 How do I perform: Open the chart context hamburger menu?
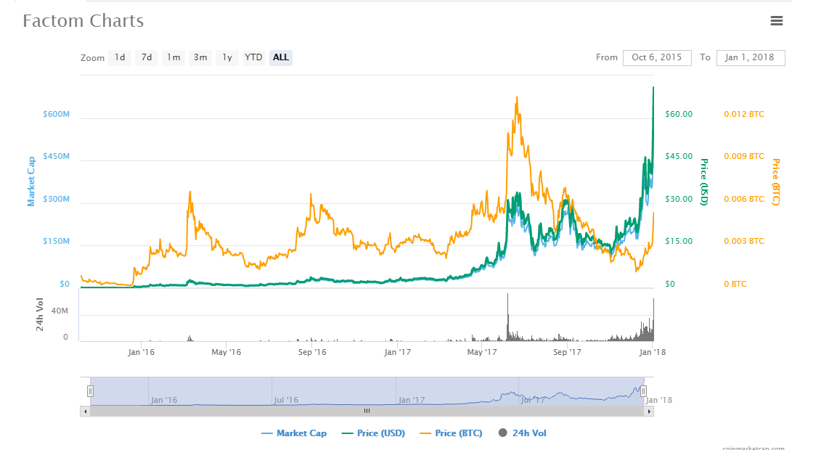pyautogui.click(x=777, y=21)
